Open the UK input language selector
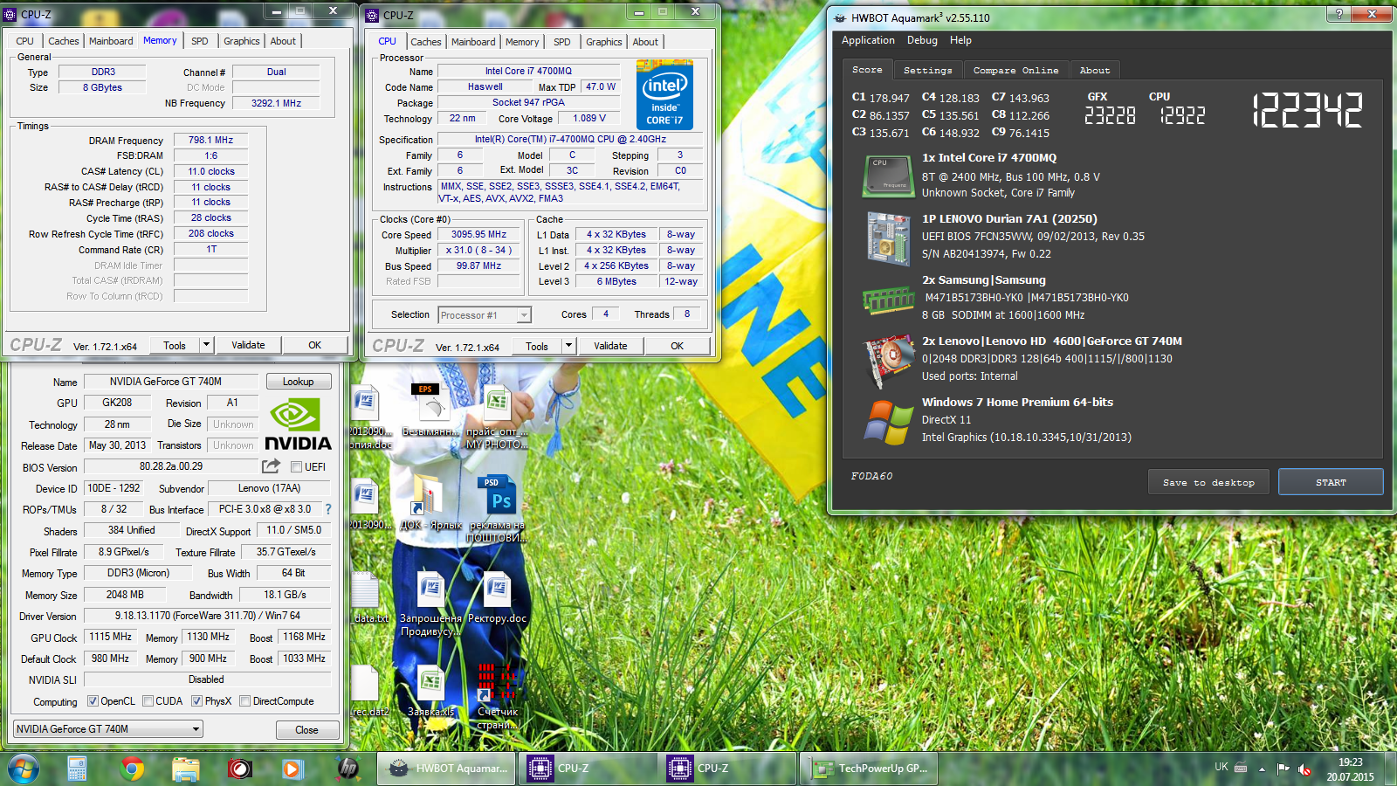The image size is (1397, 786). 1221,767
